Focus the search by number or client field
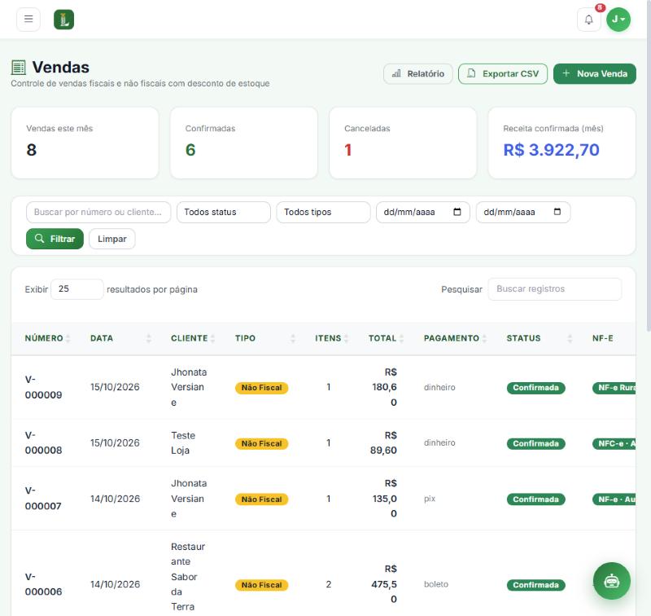The height and width of the screenshot is (616, 651). tap(98, 213)
